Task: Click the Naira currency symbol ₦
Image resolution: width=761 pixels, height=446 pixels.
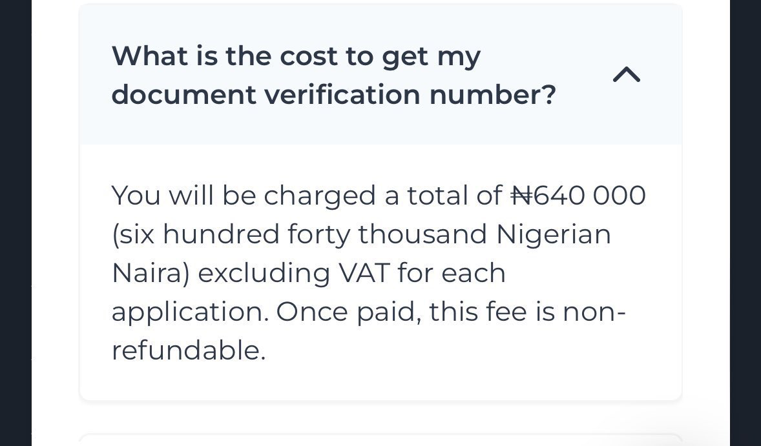Action: click(521, 195)
